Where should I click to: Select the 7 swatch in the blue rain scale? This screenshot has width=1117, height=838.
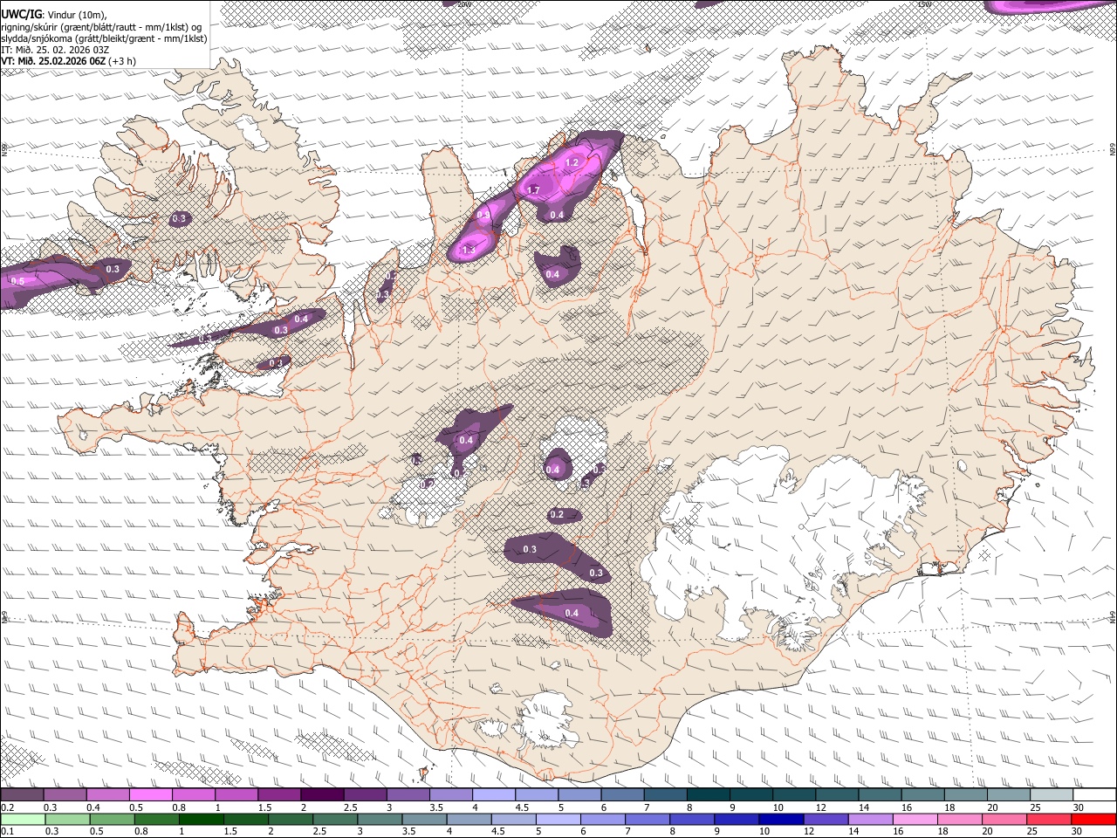(647, 819)
